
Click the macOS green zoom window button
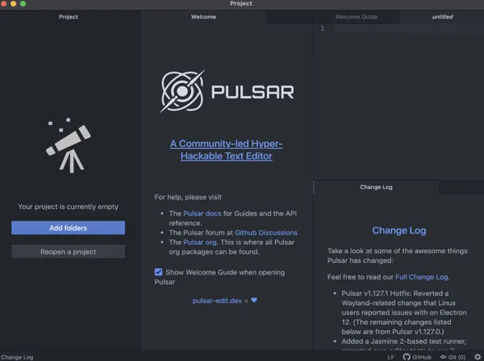23,3
